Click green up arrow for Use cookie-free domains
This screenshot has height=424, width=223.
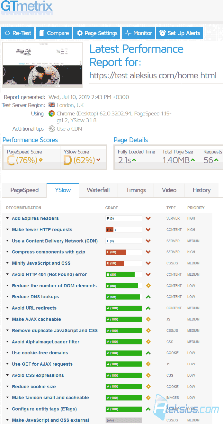pos(148,353)
